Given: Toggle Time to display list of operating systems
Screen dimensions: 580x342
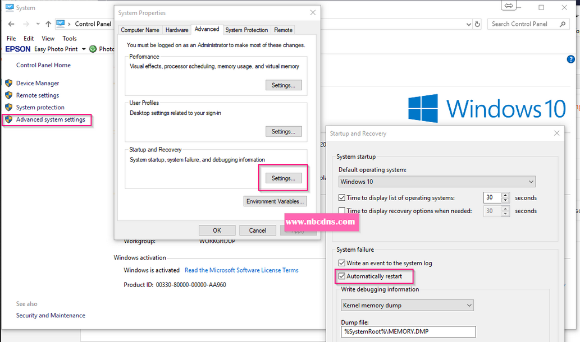Looking at the screenshot, I should tap(342, 197).
